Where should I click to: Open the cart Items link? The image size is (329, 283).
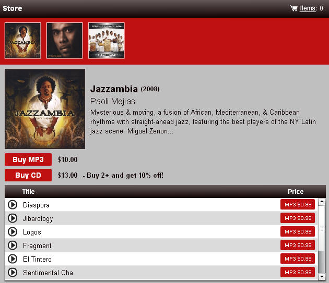308,8
